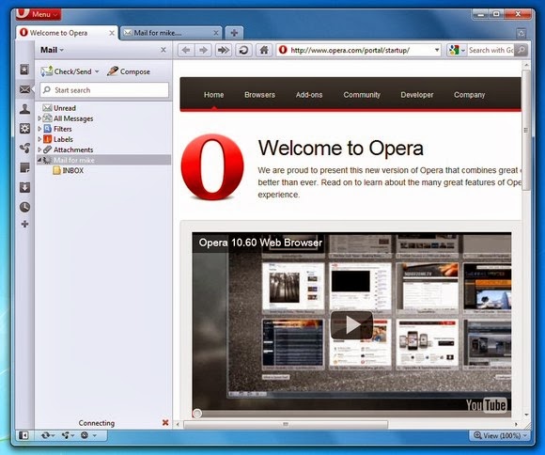Select the Unread mail view

click(x=59, y=108)
